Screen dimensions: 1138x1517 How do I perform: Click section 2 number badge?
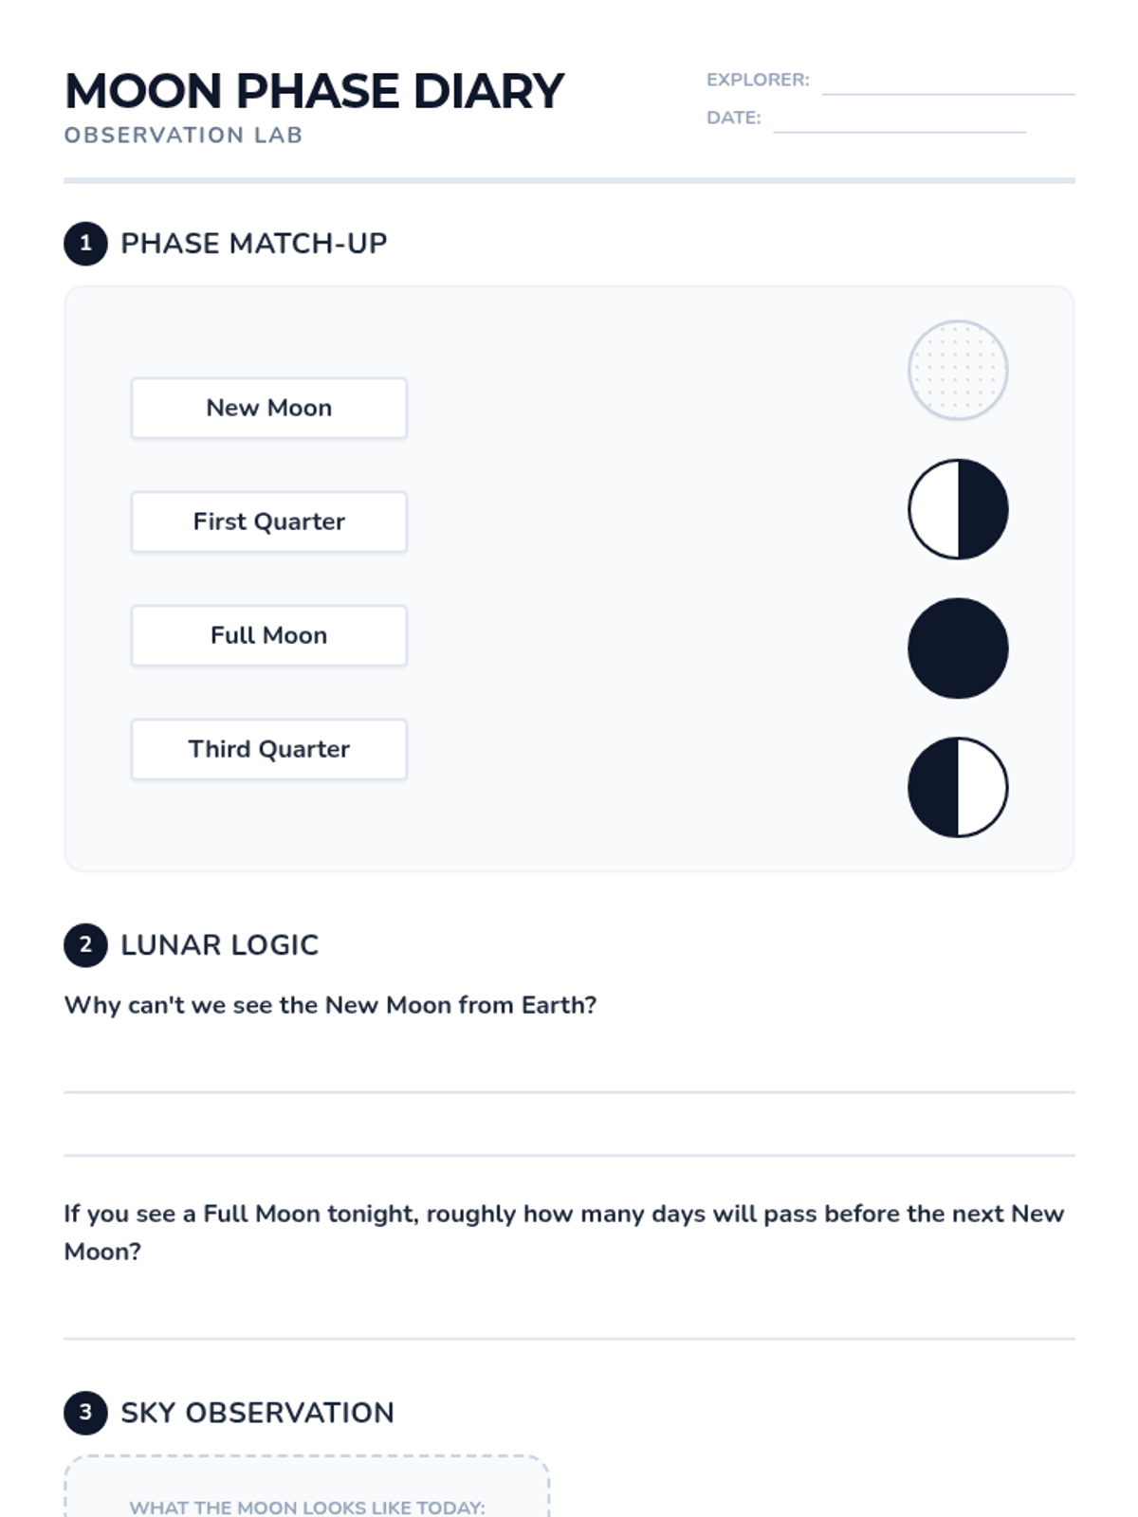85,945
